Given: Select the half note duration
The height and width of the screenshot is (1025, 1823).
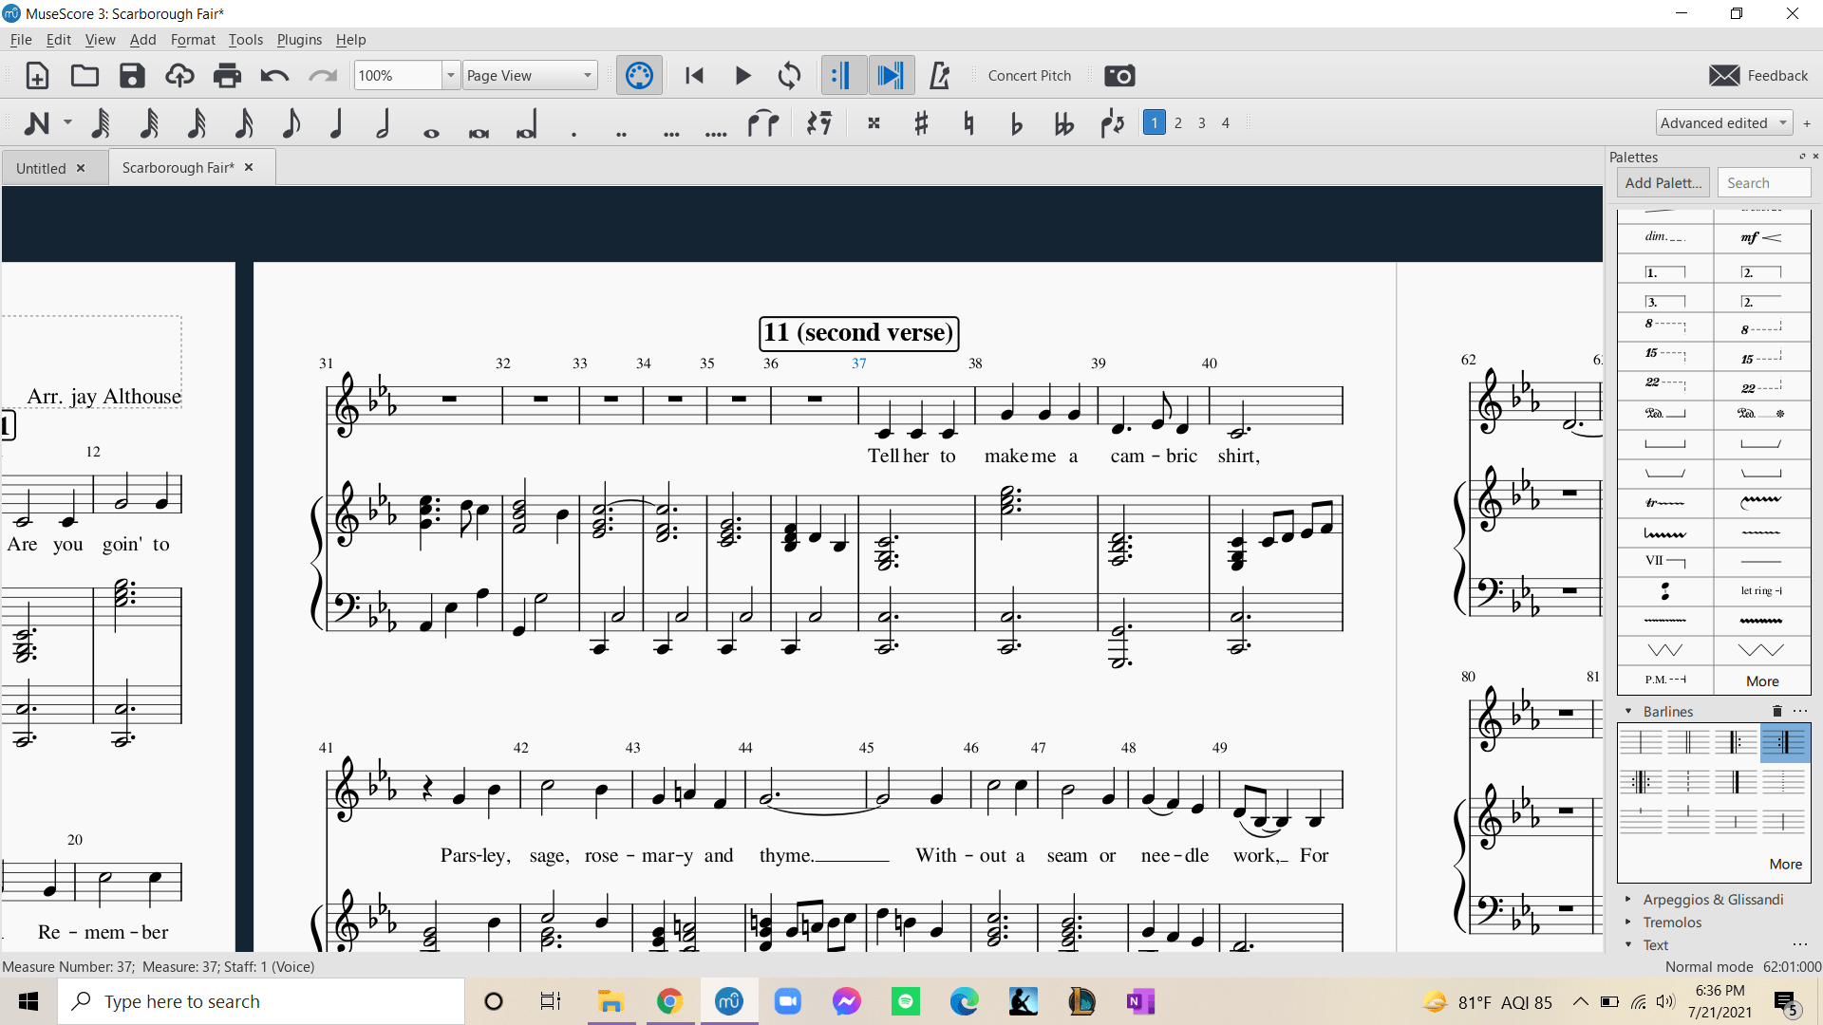Looking at the screenshot, I should (x=383, y=123).
